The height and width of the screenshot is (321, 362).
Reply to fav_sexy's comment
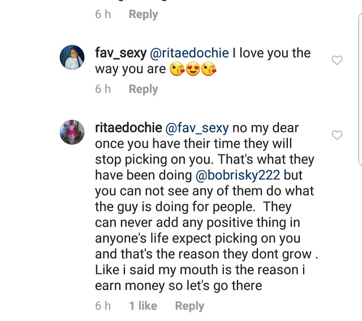143,89
